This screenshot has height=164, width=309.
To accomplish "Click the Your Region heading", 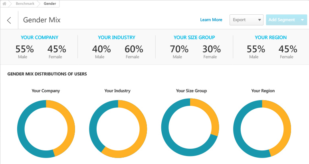I will 271,38.
